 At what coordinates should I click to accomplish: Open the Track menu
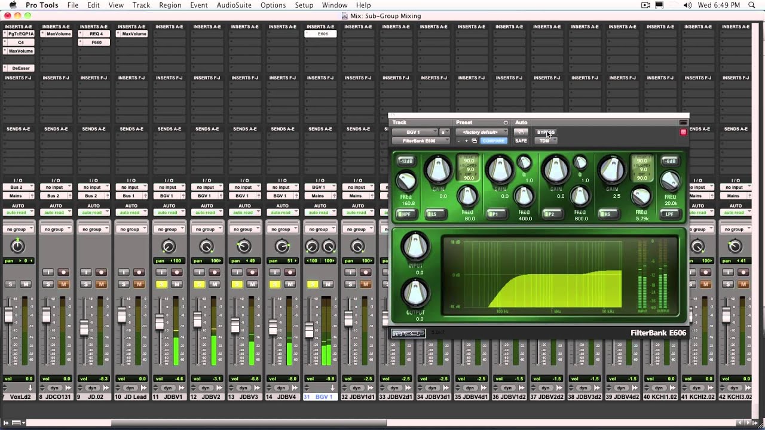141,5
